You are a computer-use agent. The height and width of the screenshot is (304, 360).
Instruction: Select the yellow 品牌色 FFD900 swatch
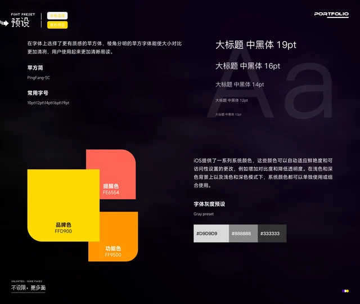[x=64, y=205]
